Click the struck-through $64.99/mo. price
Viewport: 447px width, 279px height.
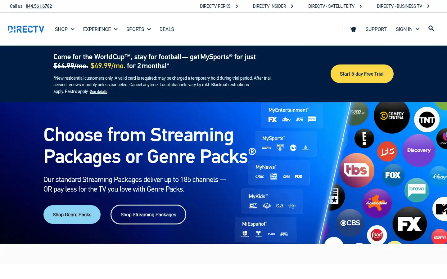(x=71, y=66)
